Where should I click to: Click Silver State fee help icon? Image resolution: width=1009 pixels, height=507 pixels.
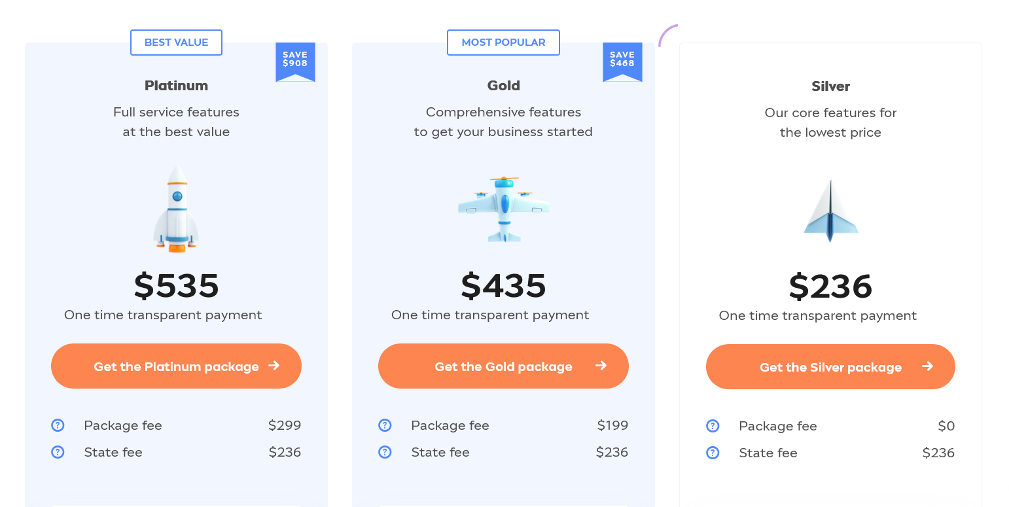[x=713, y=453]
